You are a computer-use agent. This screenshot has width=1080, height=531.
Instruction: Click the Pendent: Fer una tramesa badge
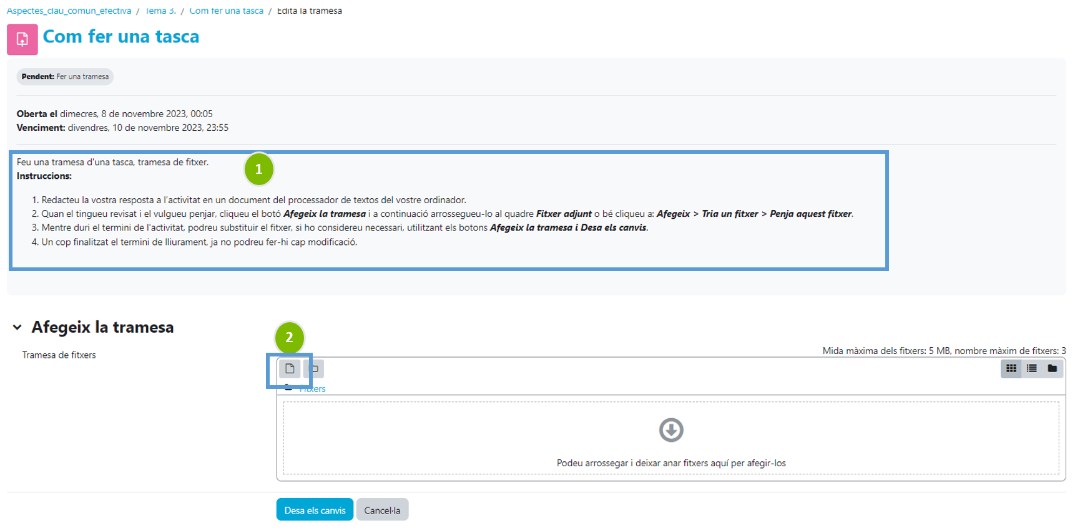(x=65, y=77)
